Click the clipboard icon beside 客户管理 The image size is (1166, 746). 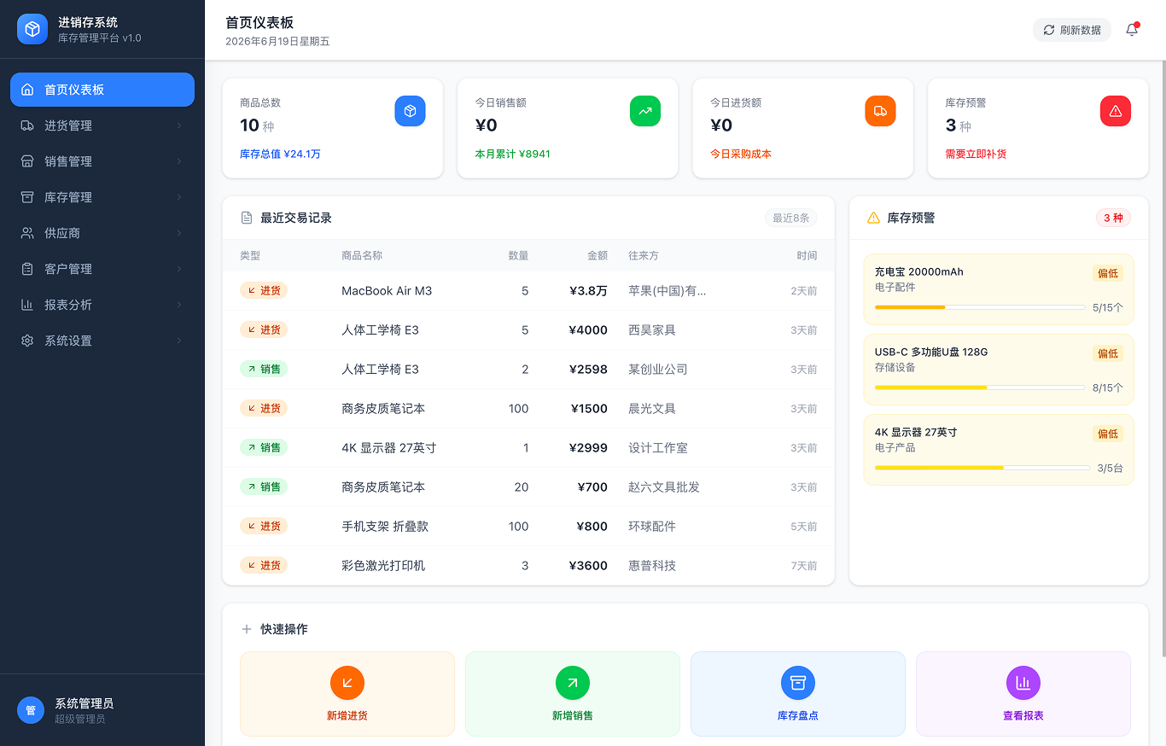point(27,269)
